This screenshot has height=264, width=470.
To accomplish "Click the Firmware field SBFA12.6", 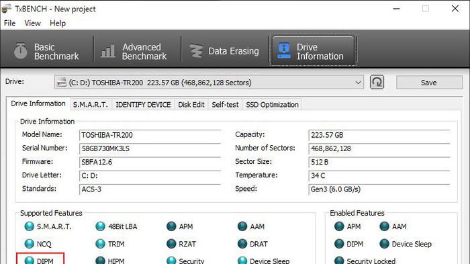I will tap(150, 162).
